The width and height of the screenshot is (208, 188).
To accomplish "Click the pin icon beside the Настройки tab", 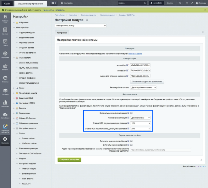I will pos(203,32).
